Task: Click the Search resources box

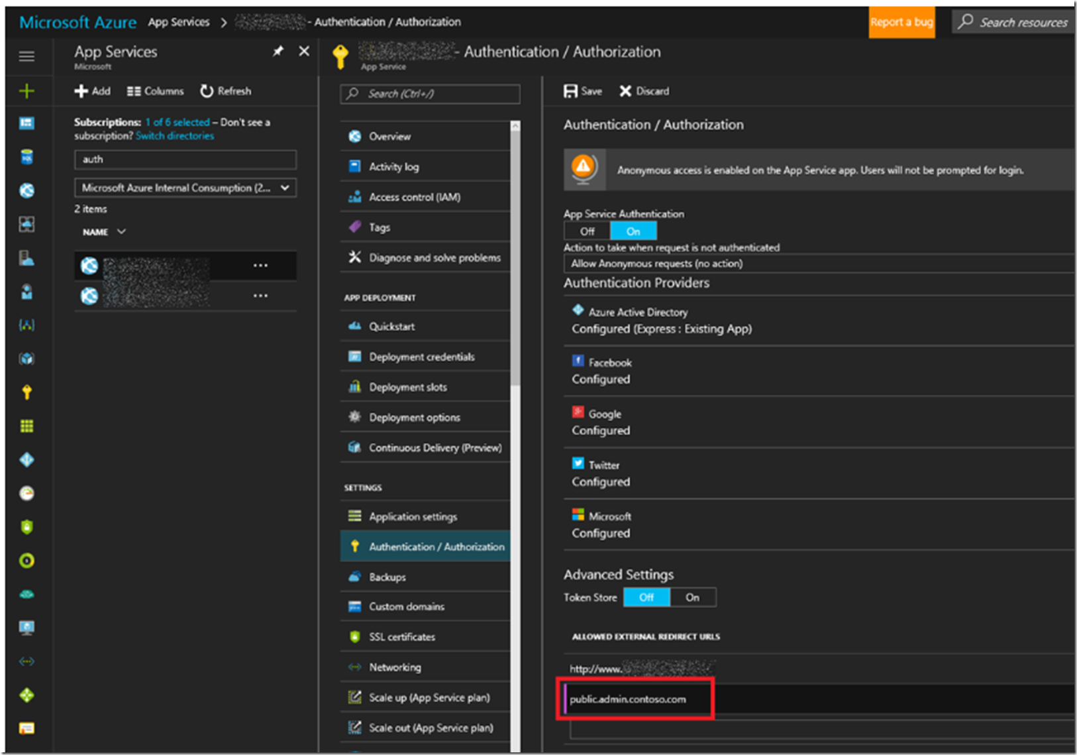Action: (1013, 22)
